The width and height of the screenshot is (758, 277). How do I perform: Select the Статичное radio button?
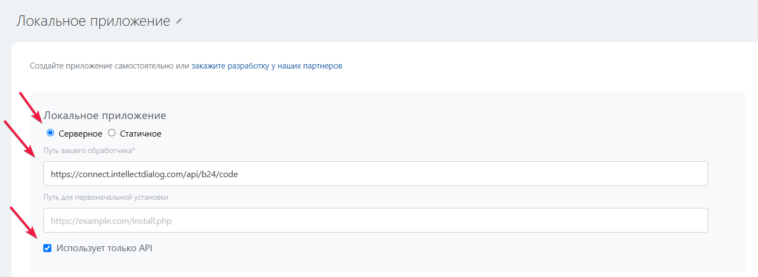click(x=112, y=133)
